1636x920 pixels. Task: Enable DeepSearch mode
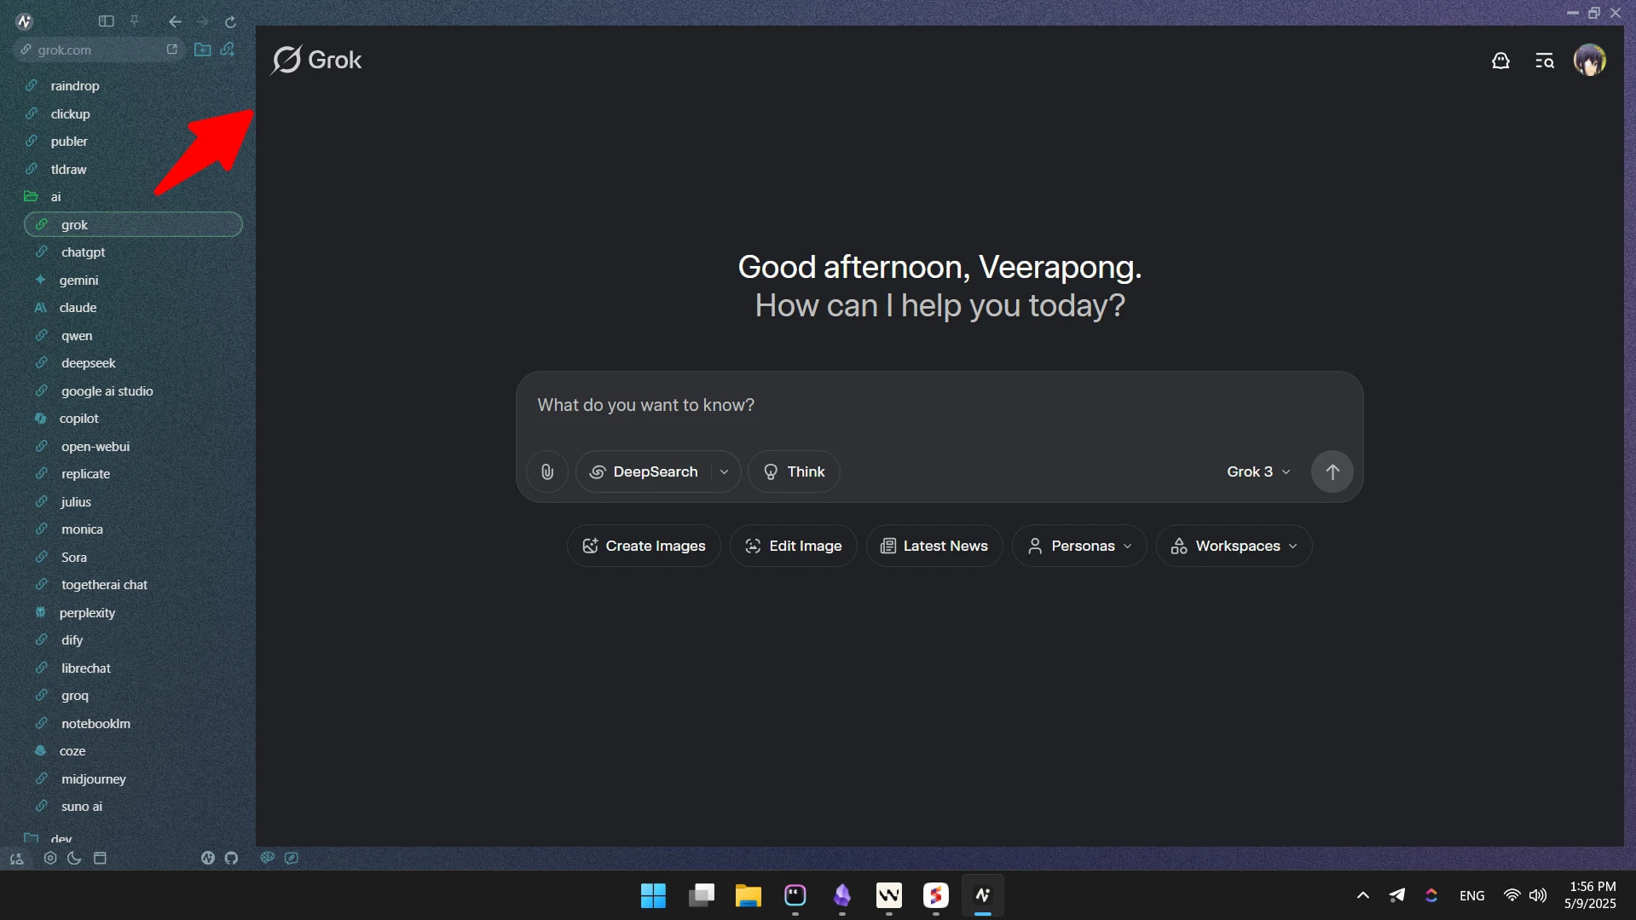(x=644, y=472)
